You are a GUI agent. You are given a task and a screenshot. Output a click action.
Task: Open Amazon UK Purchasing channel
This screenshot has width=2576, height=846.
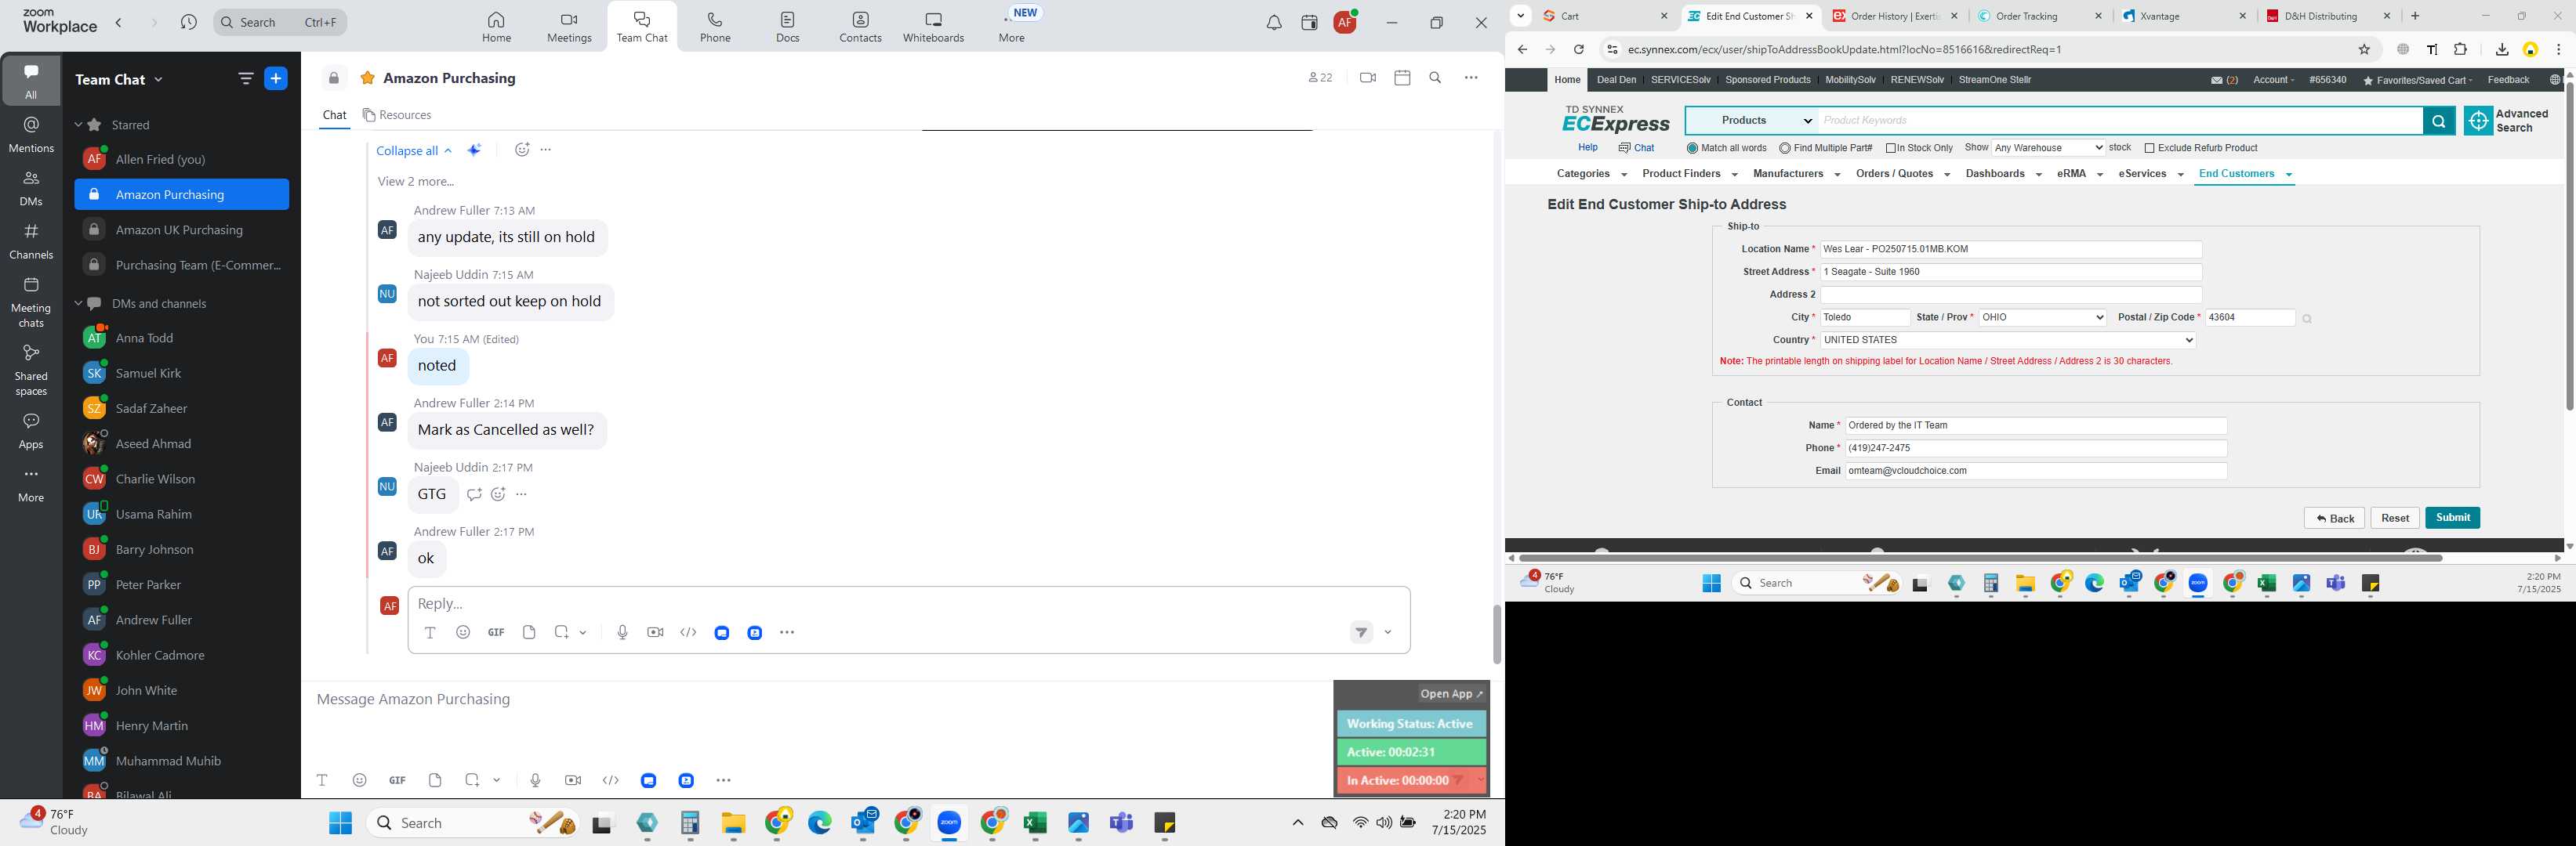(180, 230)
